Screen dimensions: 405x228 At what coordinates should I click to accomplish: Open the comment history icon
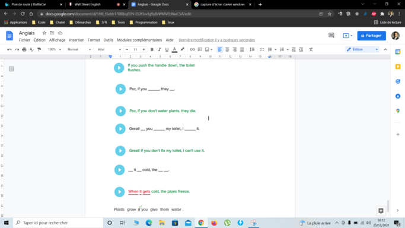coord(331,36)
